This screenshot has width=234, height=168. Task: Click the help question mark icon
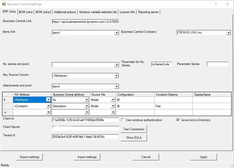coord(216,4)
